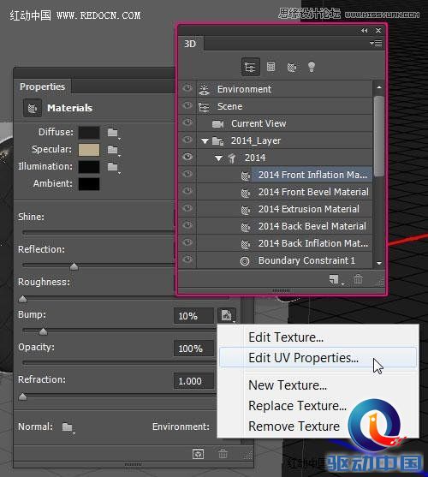The height and width of the screenshot is (477, 428).
Task: Collapse the 3D panel to icons
Action: 364,31
